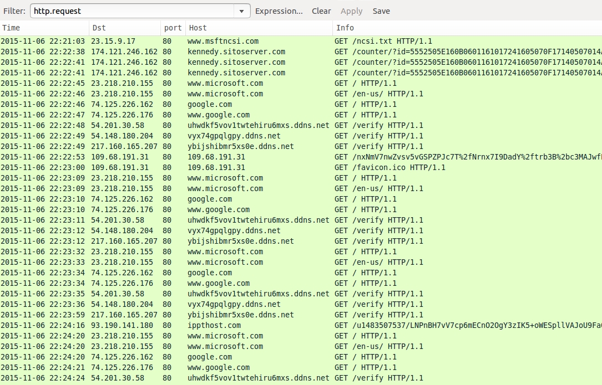Select the 22:24:21 www.google.com row
602x385 pixels.
tap(301, 367)
